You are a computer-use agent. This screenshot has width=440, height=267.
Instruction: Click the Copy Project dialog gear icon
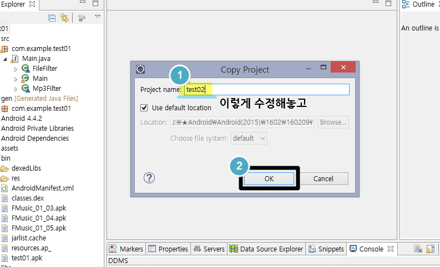(140, 69)
